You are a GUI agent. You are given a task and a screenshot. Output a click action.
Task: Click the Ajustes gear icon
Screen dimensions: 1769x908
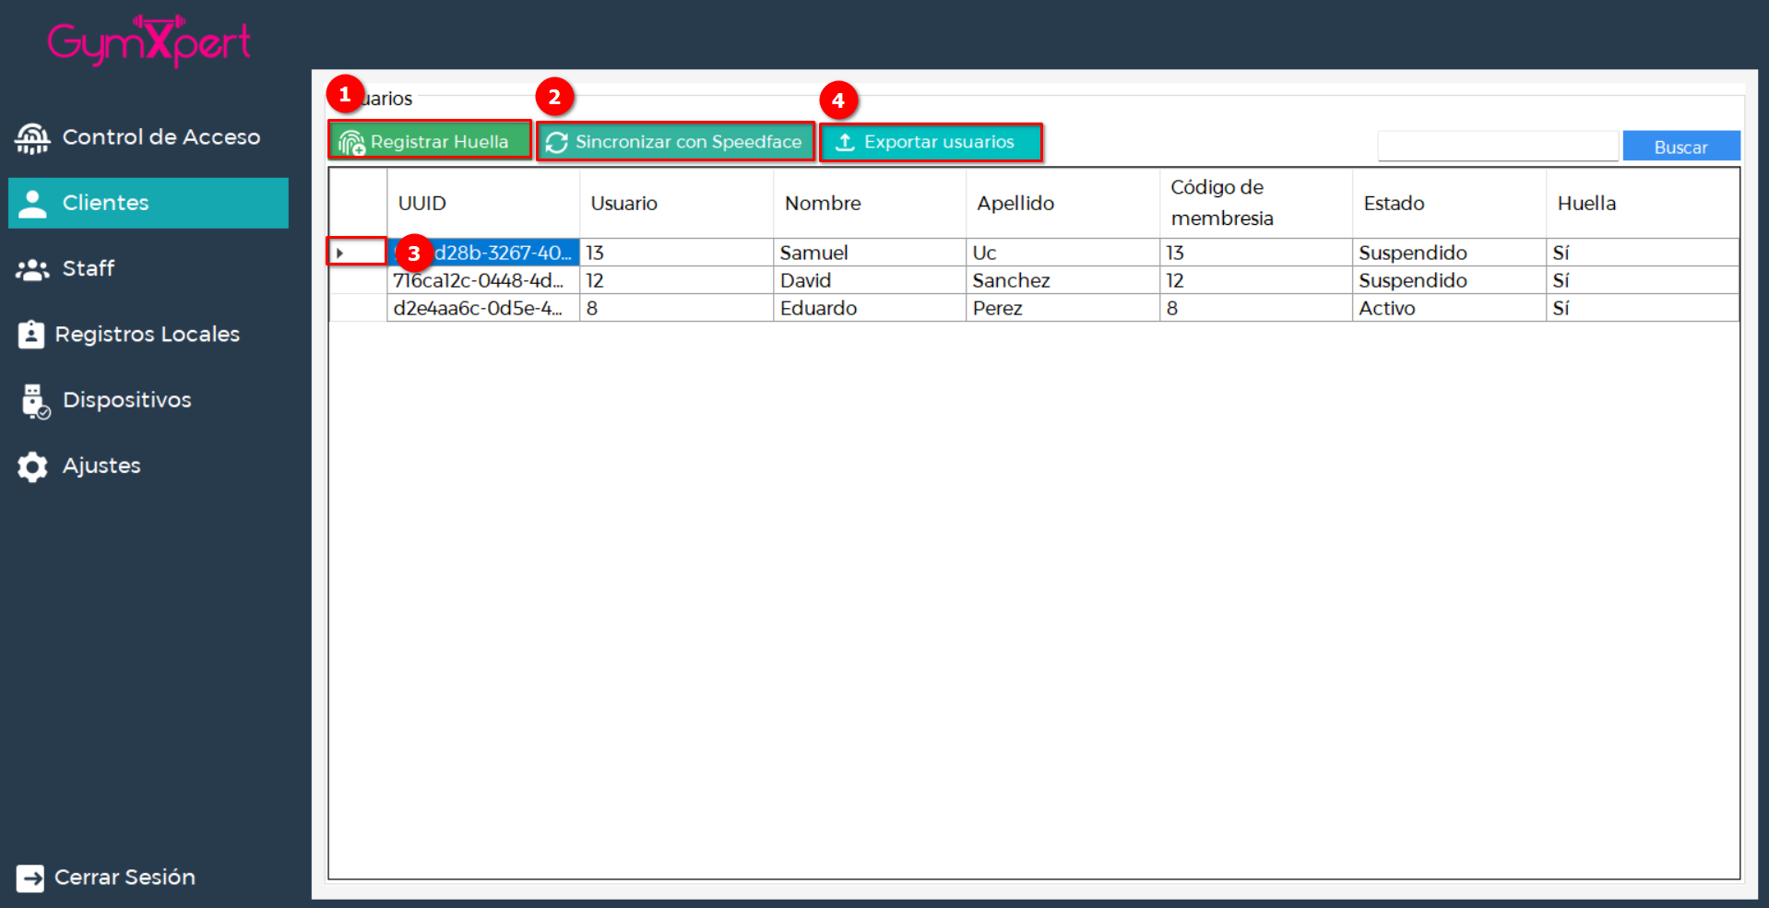pyautogui.click(x=32, y=466)
